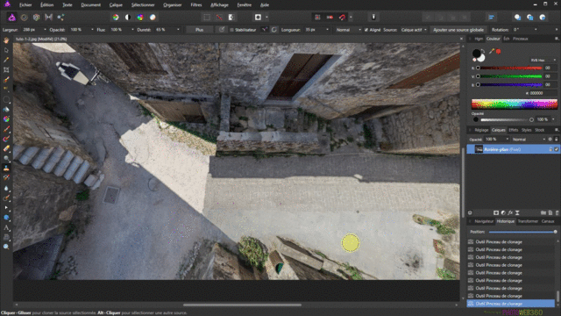The width and height of the screenshot is (561, 316).
Task: Open adjustments from the Calques panel footer
Action: pos(503,212)
